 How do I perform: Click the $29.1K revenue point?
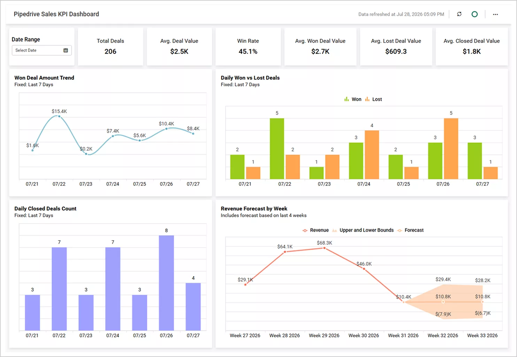[245, 285]
